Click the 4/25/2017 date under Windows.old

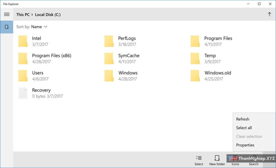[214, 79]
